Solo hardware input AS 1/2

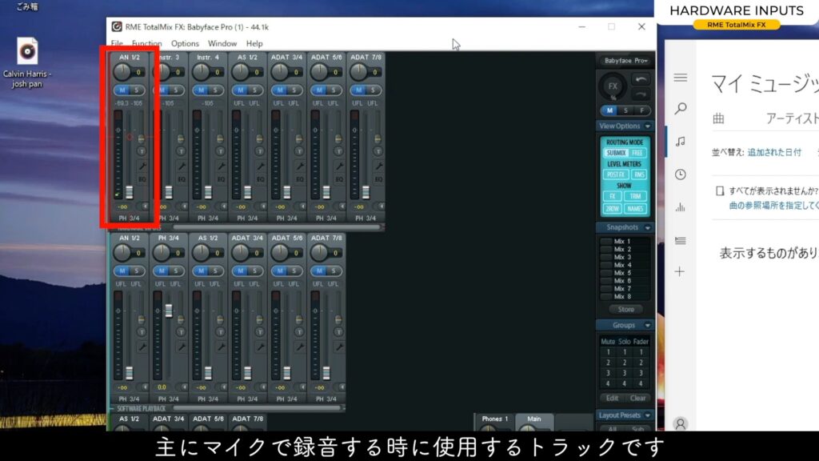pyautogui.click(x=255, y=90)
